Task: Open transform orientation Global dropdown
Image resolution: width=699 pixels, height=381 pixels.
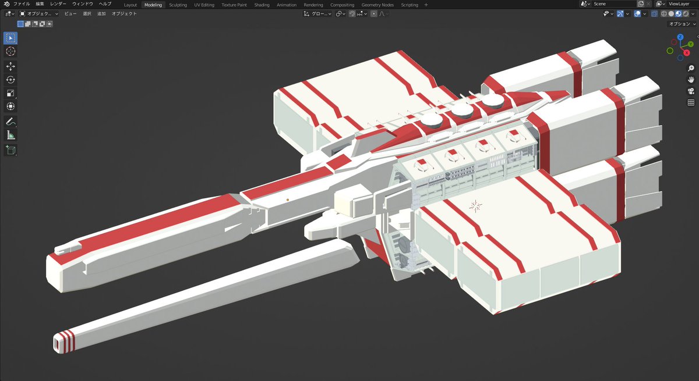Action: [x=317, y=13]
